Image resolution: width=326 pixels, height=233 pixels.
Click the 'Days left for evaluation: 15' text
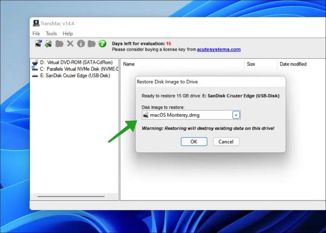[141, 44]
